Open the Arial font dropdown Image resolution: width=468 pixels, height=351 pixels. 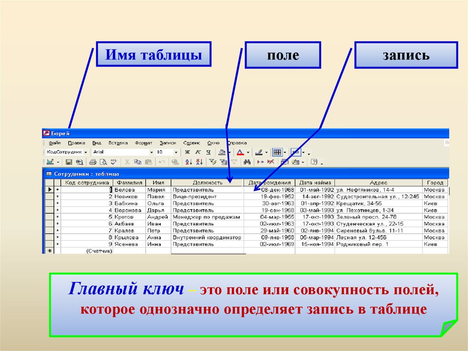[x=151, y=152]
